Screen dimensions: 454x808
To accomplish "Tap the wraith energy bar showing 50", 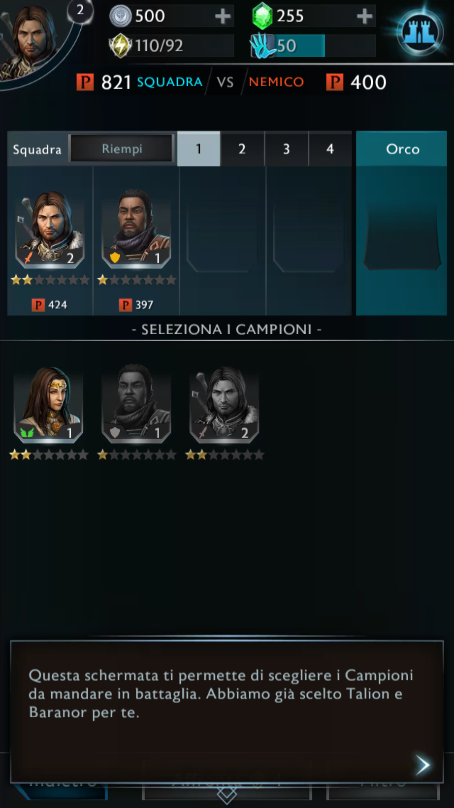I will (x=313, y=45).
